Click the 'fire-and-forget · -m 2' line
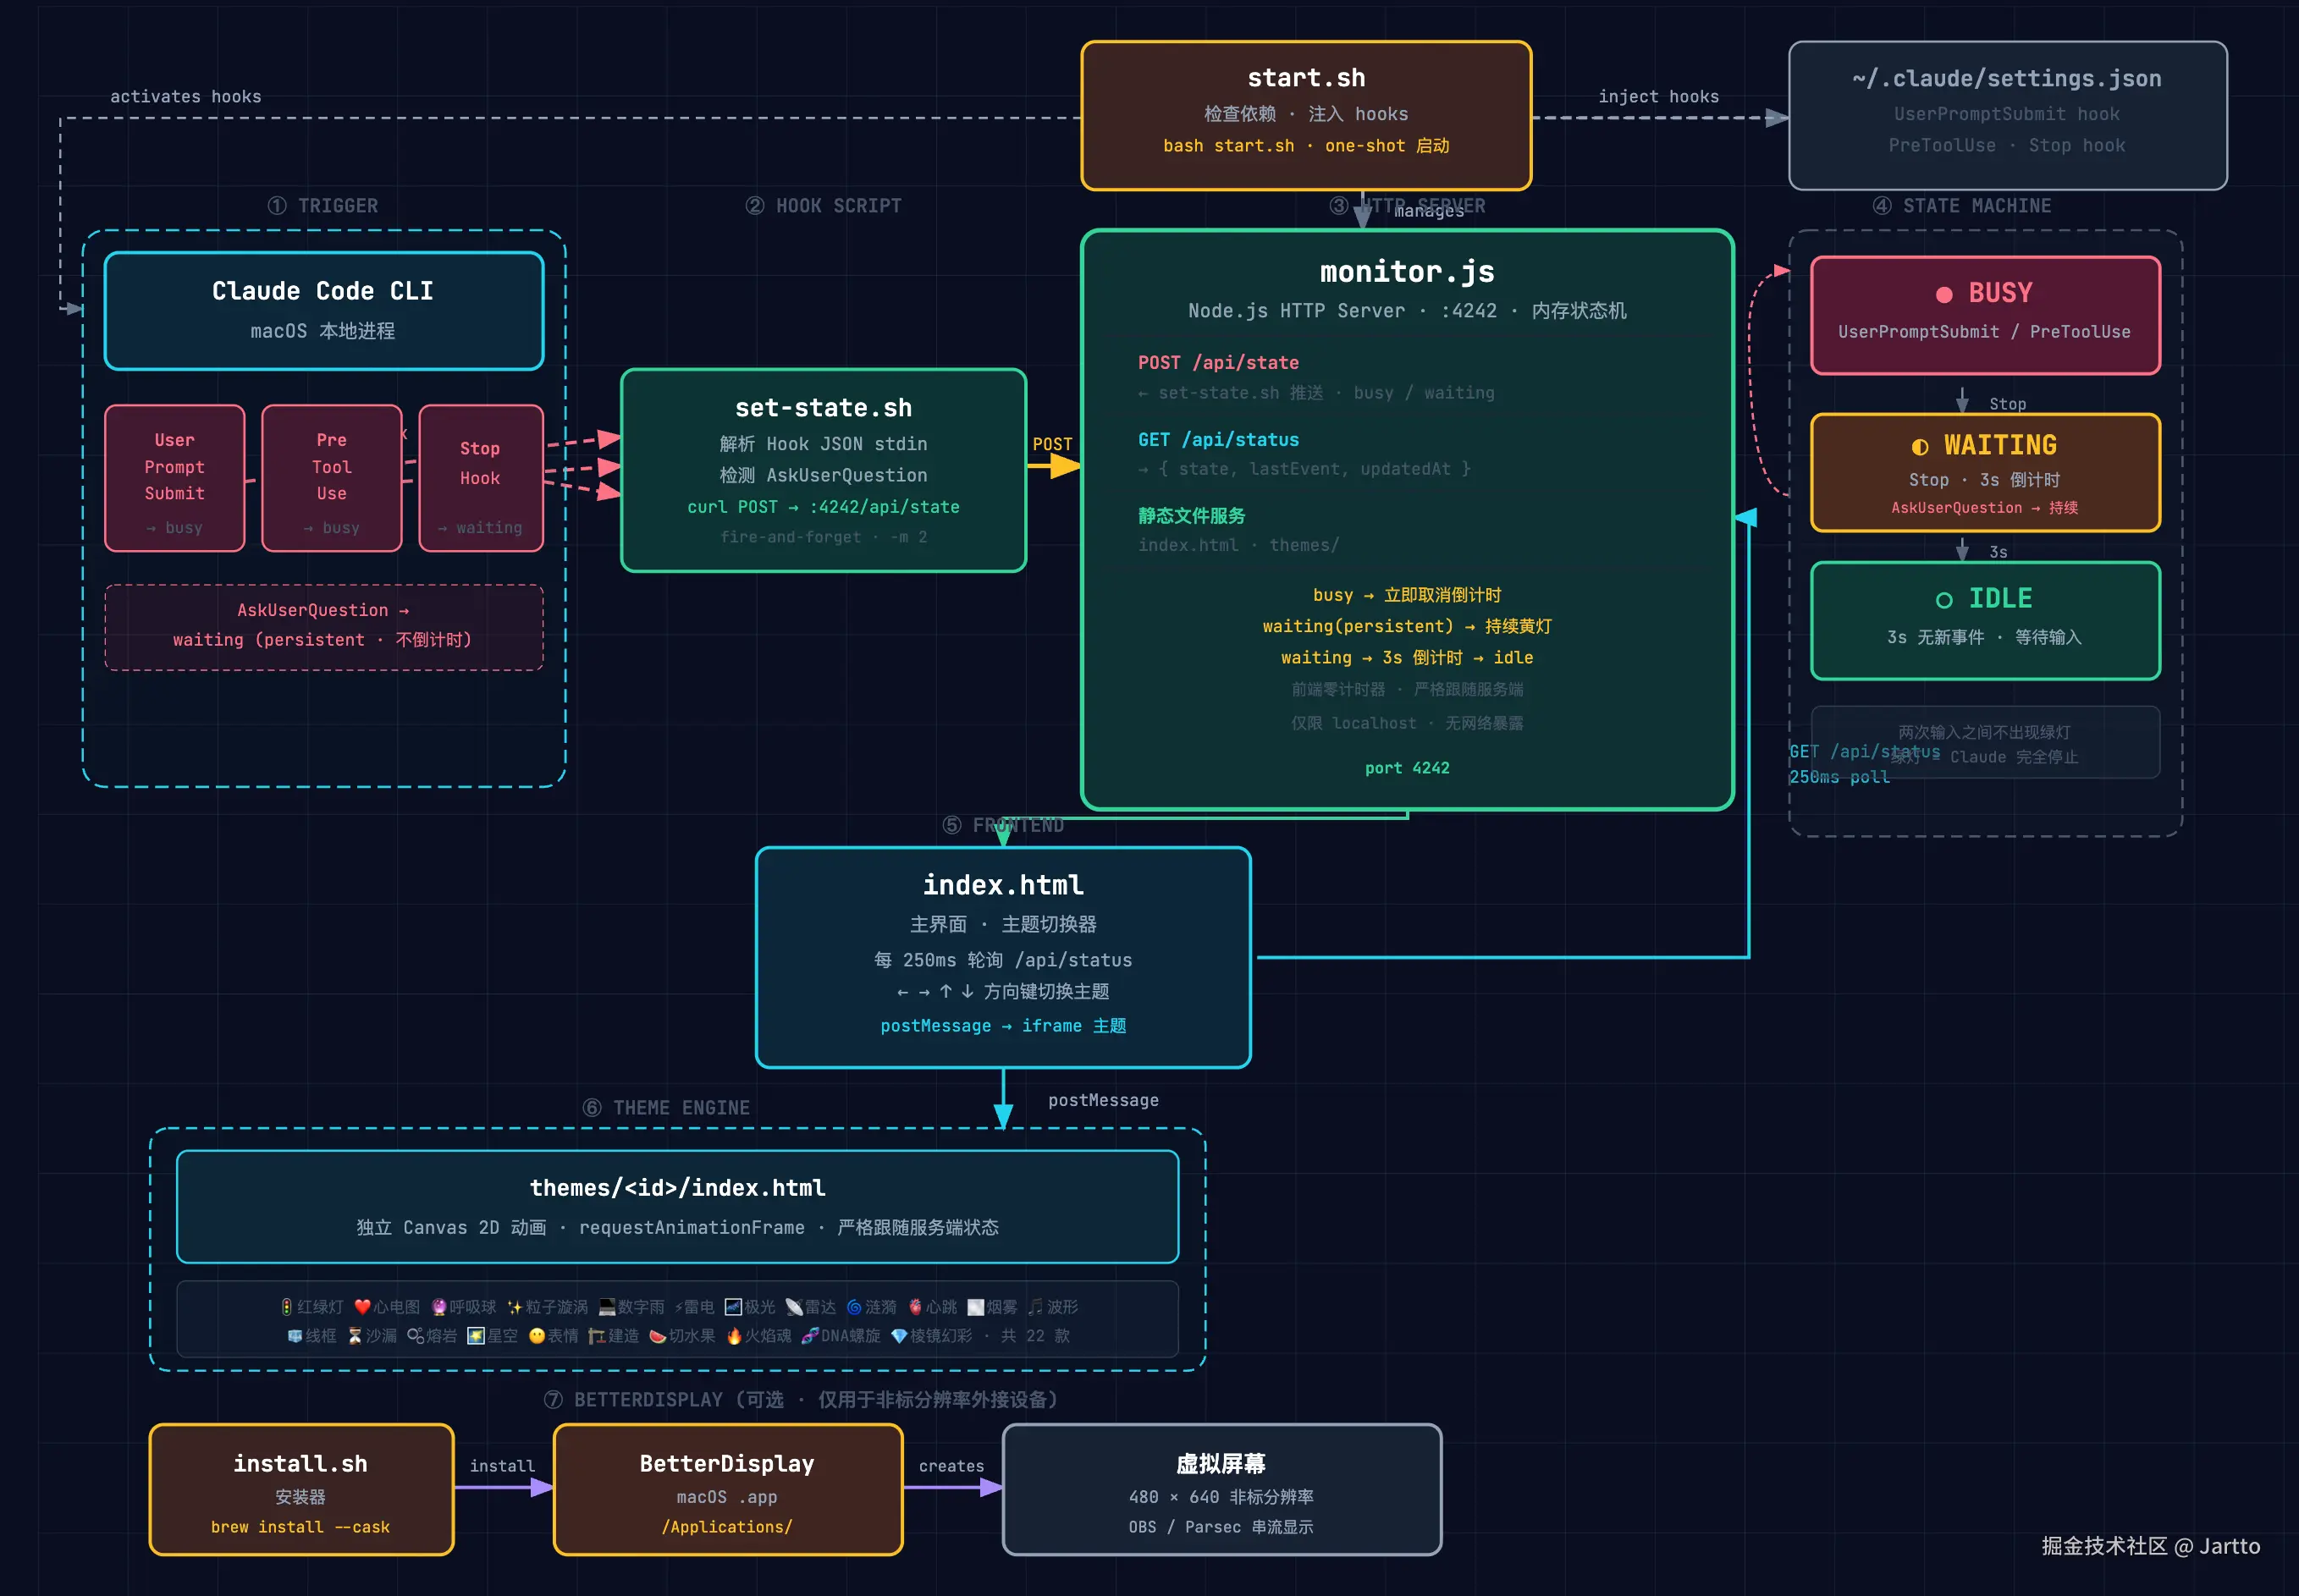The height and width of the screenshot is (1596, 2299). (x=823, y=537)
